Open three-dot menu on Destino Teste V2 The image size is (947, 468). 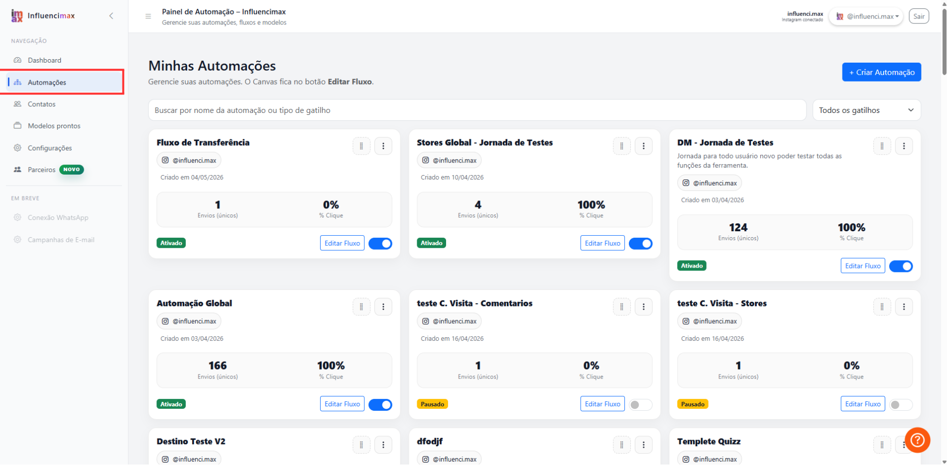pyautogui.click(x=383, y=445)
